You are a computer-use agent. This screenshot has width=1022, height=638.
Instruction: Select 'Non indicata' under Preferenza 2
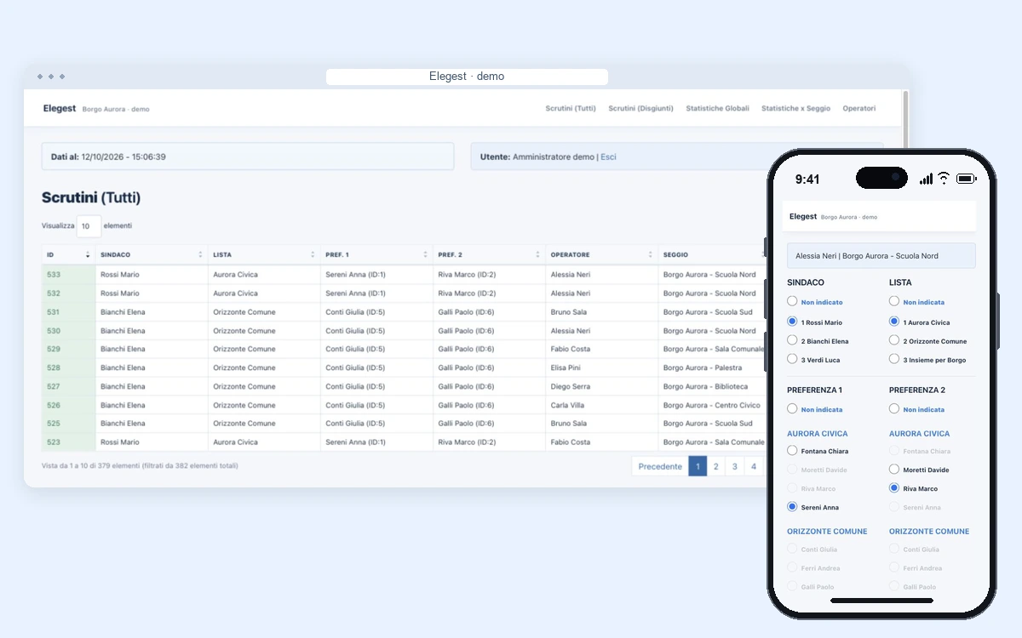[894, 408]
